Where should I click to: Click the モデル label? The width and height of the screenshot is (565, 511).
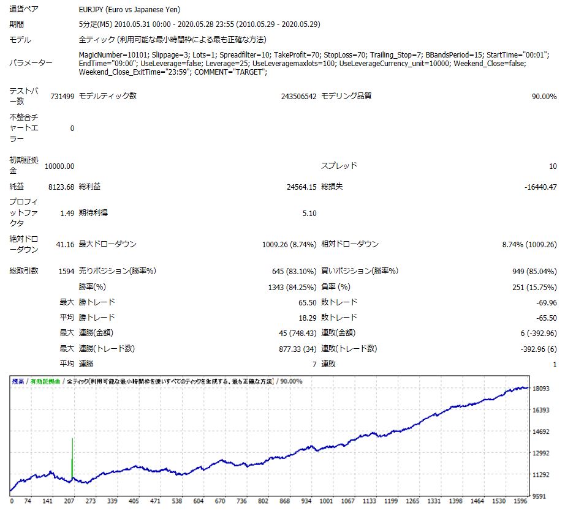(20, 40)
